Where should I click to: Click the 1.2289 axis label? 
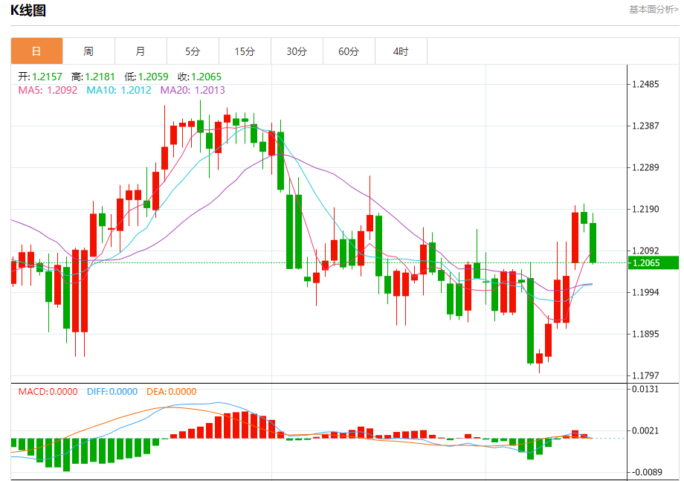pyautogui.click(x=645, y=167)
